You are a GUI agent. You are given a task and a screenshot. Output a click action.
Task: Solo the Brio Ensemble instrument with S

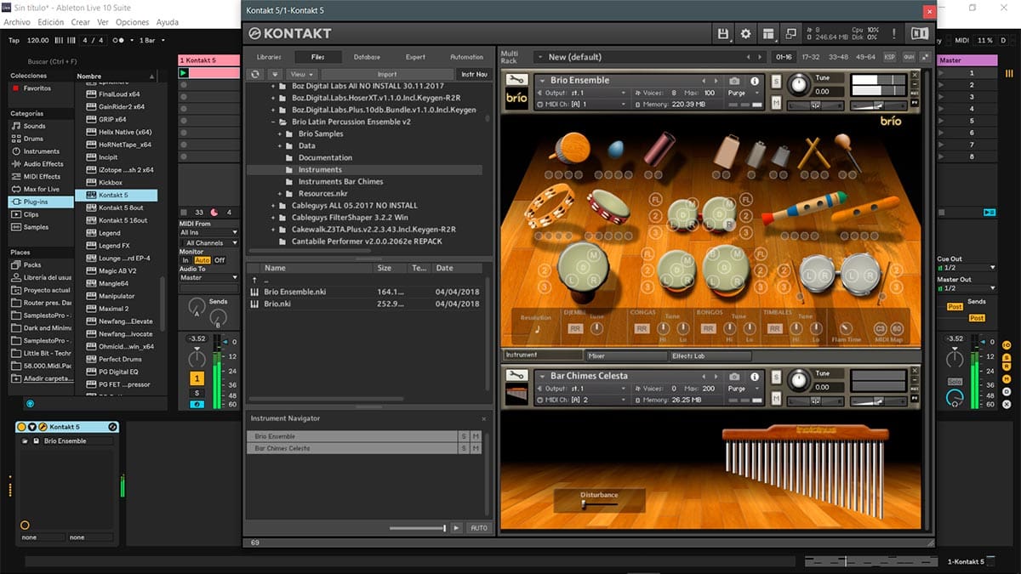click(776, 81)
